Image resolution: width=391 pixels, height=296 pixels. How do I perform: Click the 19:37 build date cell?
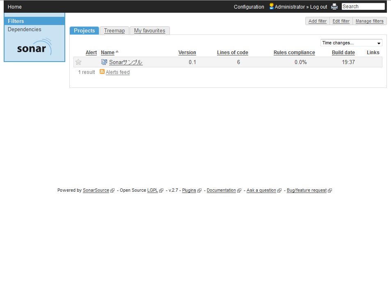(x=348, y=62)
